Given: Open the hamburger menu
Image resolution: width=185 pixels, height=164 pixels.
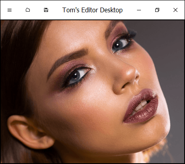Looking at the screenshot, I should (10, 10).
